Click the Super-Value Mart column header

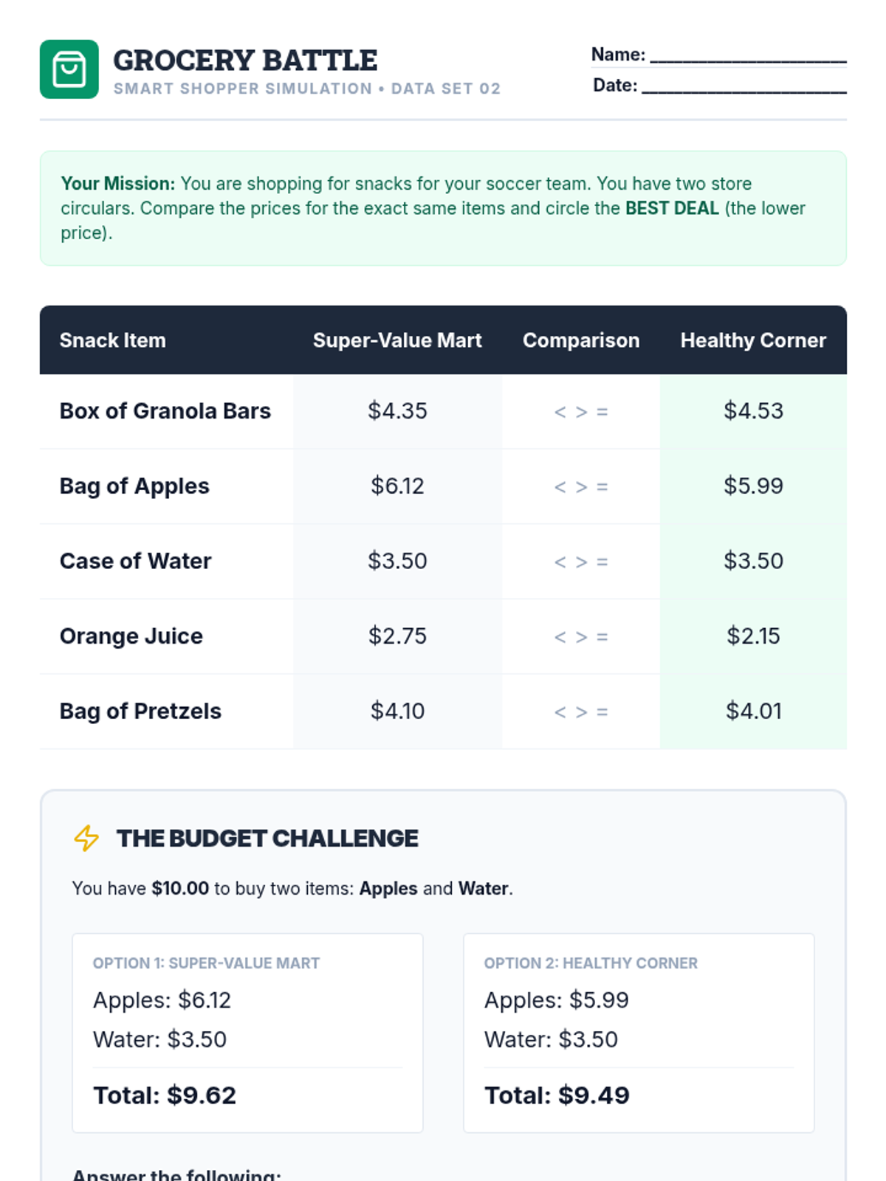(x=397, y=340)
